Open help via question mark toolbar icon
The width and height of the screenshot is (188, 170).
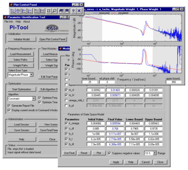pyautogui.click(x=73, y=11)
